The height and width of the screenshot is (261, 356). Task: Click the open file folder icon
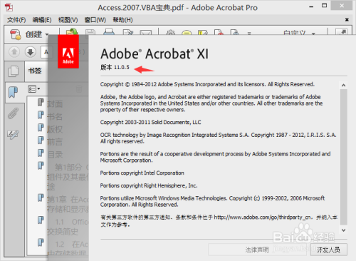pos(72,31)
